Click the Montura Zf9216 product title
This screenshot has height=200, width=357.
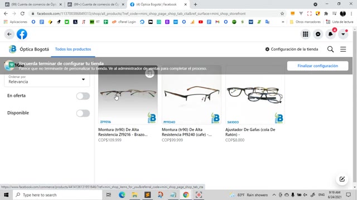tap(123, 132)
